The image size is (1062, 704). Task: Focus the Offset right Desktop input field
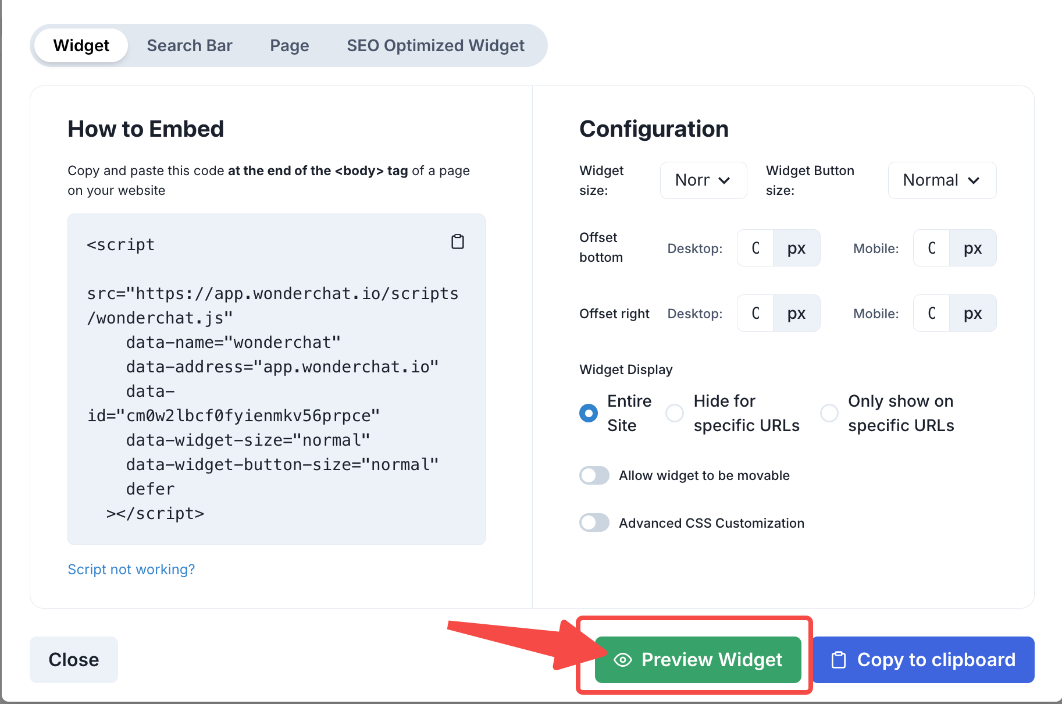pos(755,314)
